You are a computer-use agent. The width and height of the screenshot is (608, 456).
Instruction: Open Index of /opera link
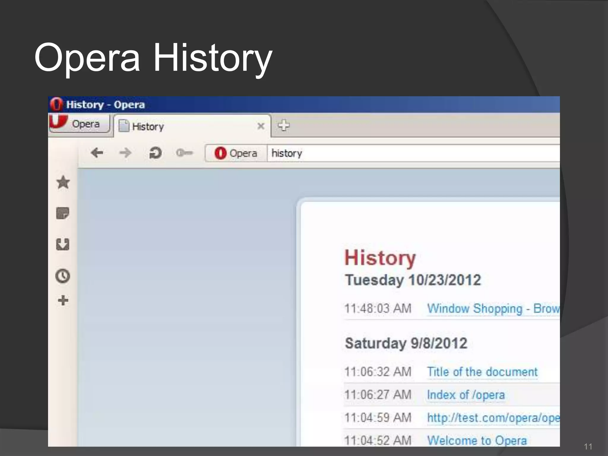(x=465, y=395)
